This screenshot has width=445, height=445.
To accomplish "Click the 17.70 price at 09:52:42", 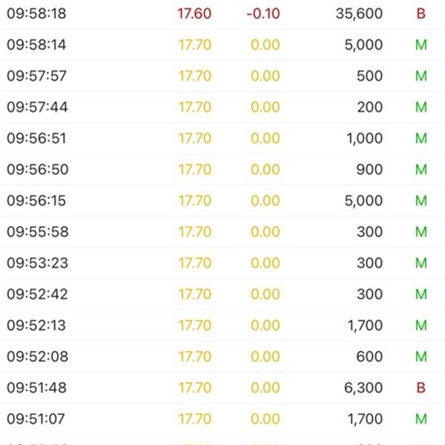I will coord(195,294).
